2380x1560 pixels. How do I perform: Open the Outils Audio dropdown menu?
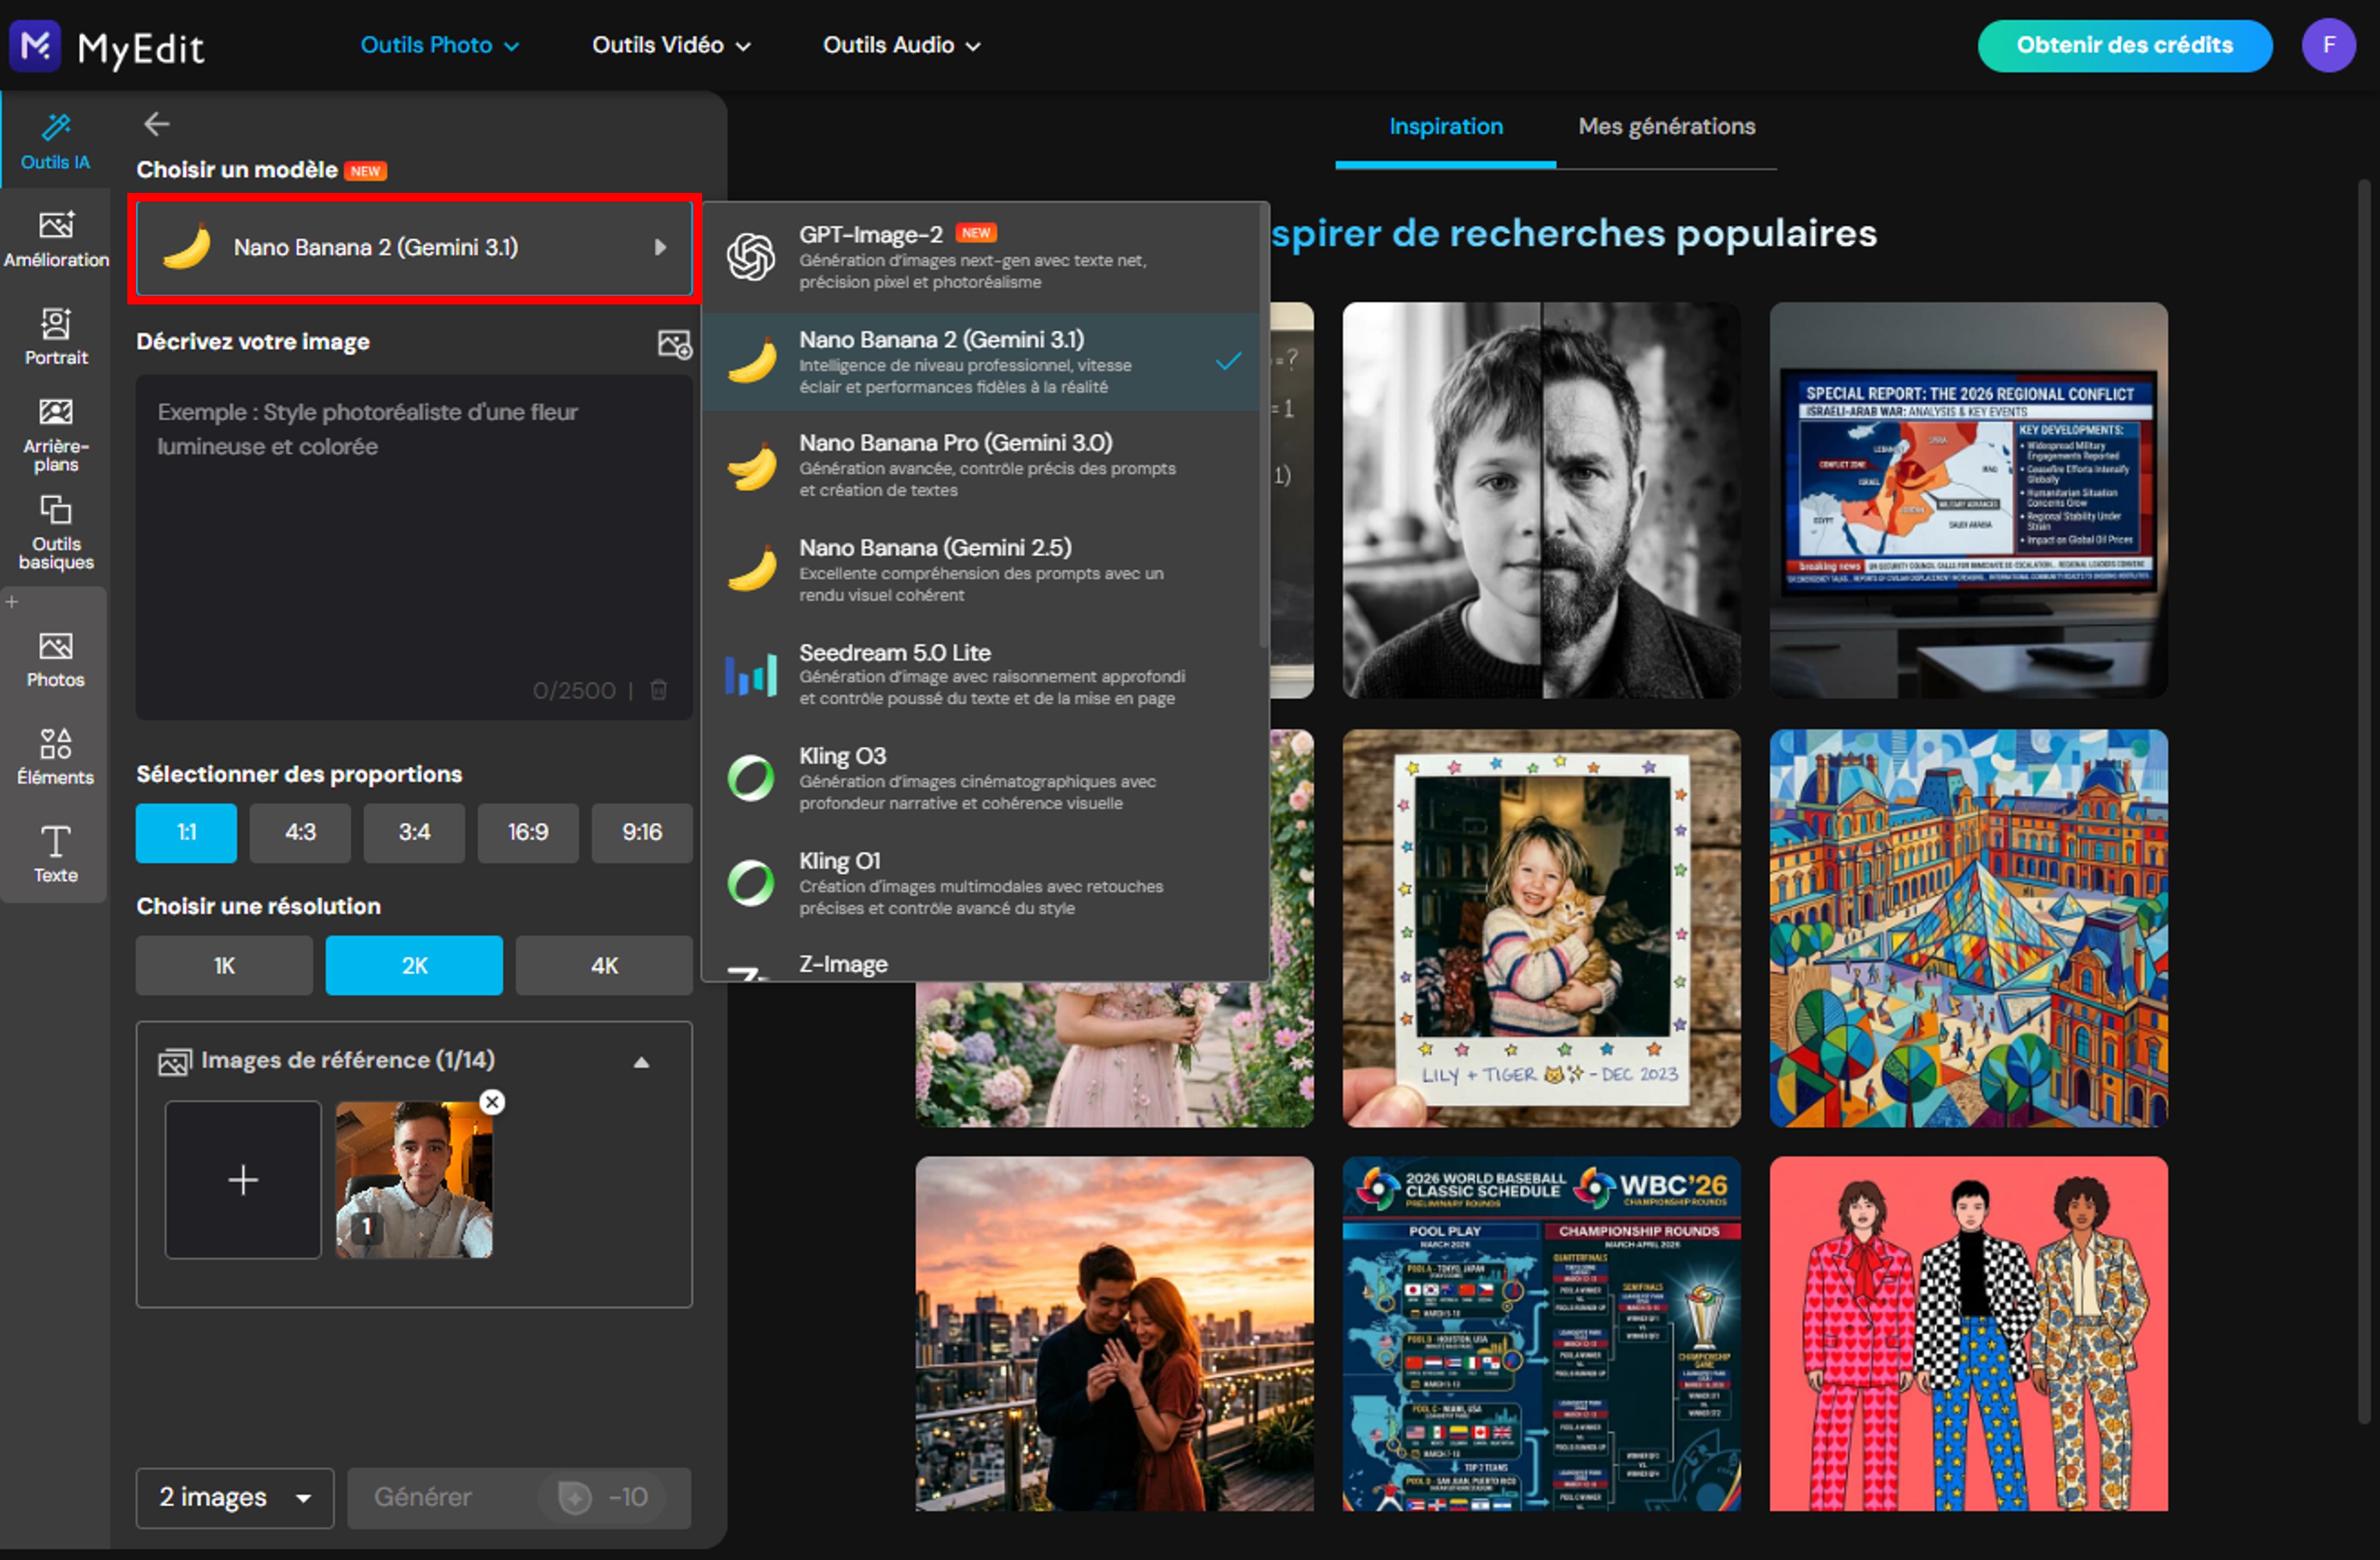[901, 45]
